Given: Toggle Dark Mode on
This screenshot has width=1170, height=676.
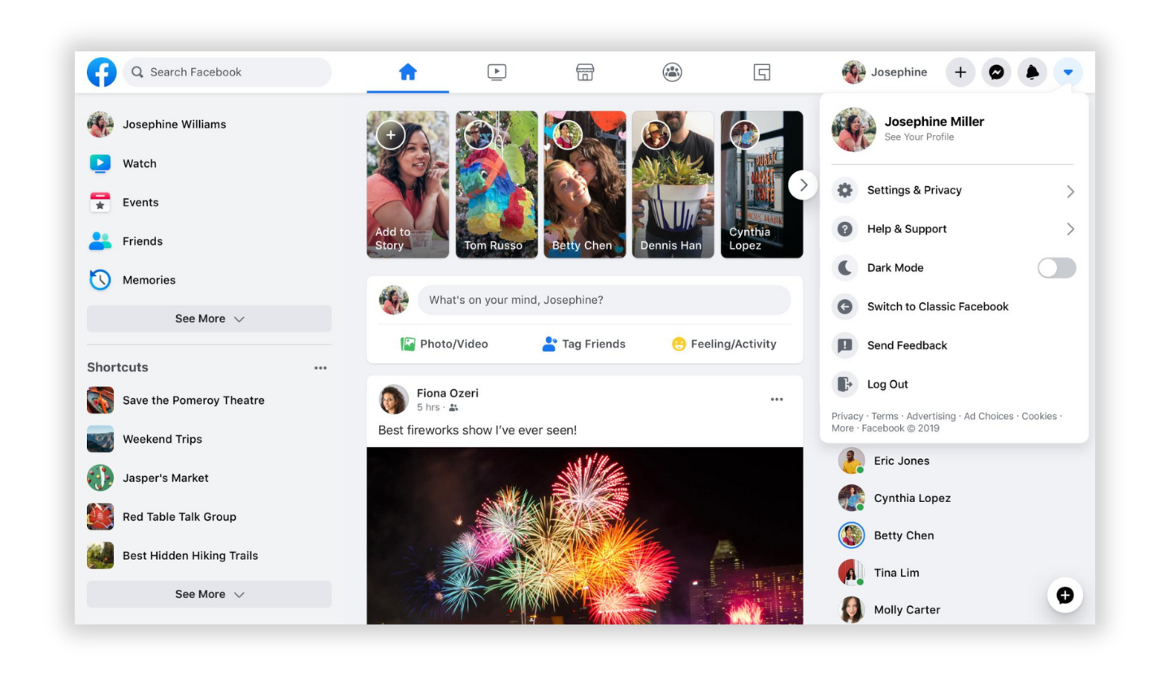Looking at the screenshot, I should pos(1056,267).
